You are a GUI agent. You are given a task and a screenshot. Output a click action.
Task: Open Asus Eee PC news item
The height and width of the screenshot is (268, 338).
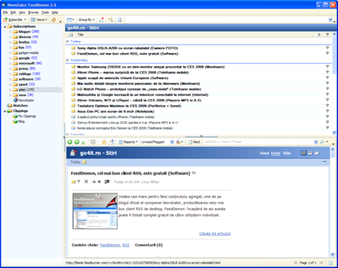tap(115, 111)
